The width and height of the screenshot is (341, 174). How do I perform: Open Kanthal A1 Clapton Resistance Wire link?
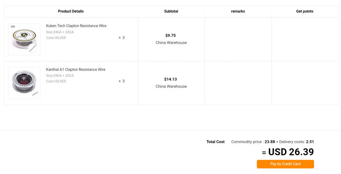pyautogui.click(x=76, y=70)
